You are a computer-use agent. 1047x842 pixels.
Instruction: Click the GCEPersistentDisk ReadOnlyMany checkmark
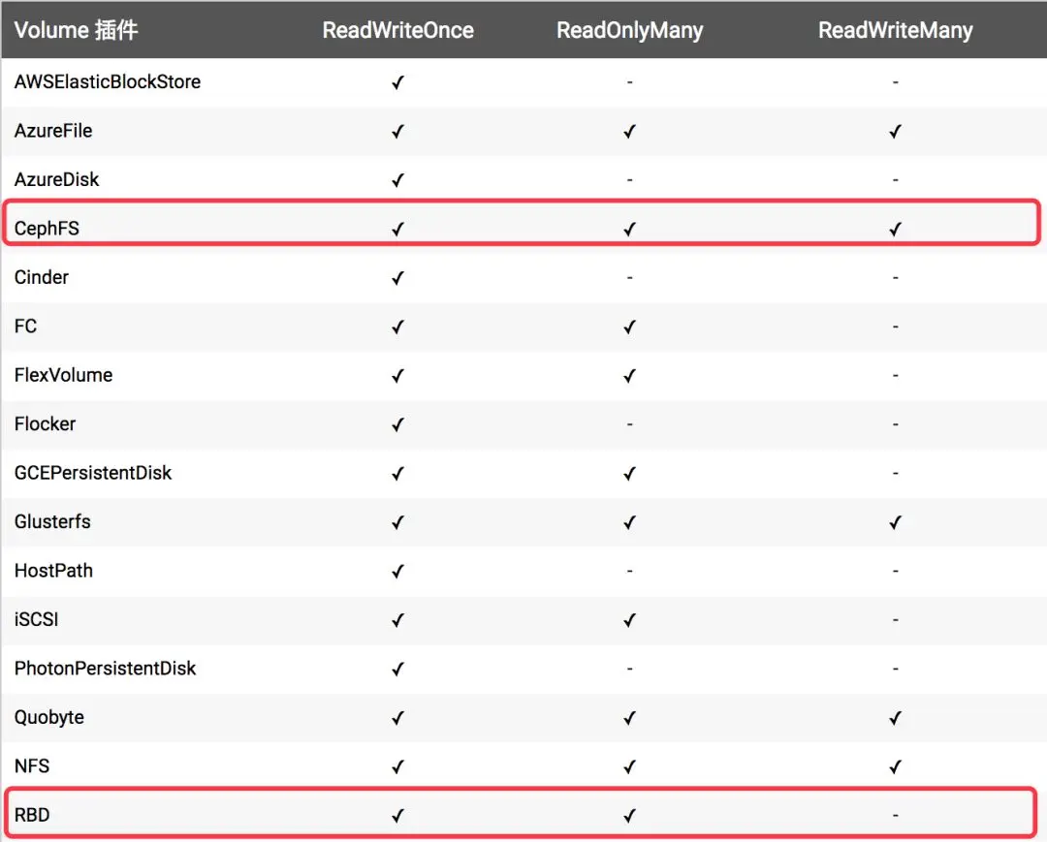[630, 474]
